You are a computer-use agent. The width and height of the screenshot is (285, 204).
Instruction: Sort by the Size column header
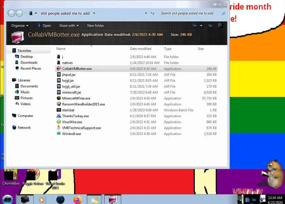[201, 48]
